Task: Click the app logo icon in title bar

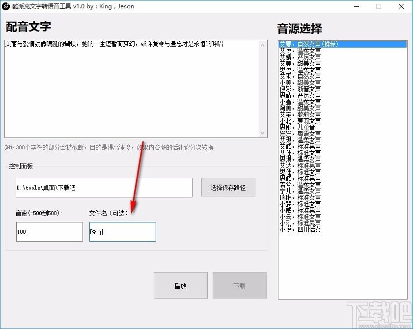Action: click(6, 6)
